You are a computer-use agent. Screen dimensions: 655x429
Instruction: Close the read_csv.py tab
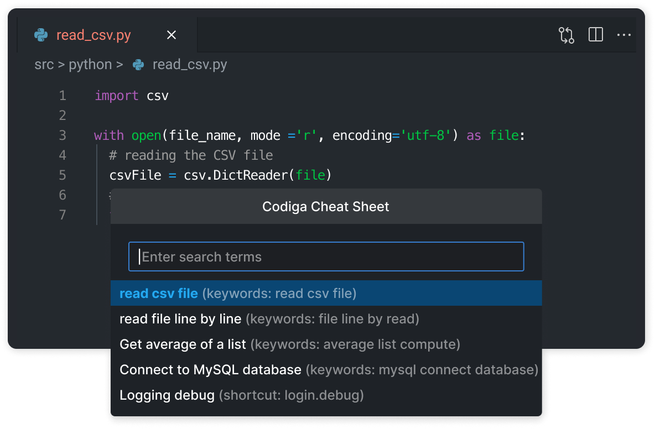[x=171, y=35]
